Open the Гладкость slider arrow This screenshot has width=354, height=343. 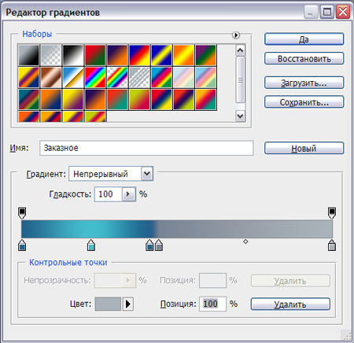click(128, 194)
